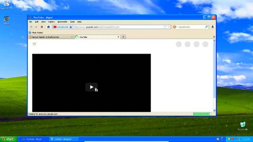The height and width of the screenshot is (142, 253).
Task: Switch to Untitled - Notepad taskbar button
Action: point(64,139)
